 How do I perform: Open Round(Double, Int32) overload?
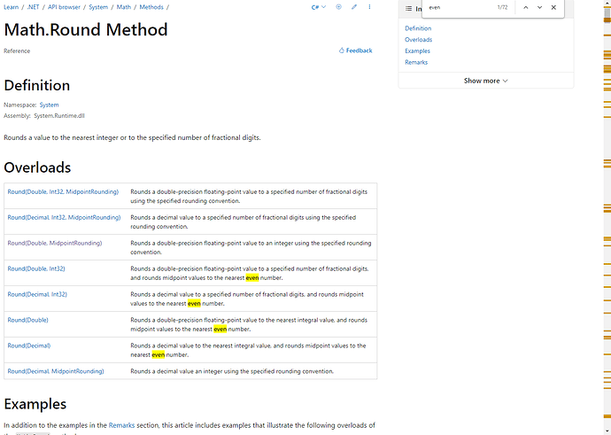[x=36, y=269]
